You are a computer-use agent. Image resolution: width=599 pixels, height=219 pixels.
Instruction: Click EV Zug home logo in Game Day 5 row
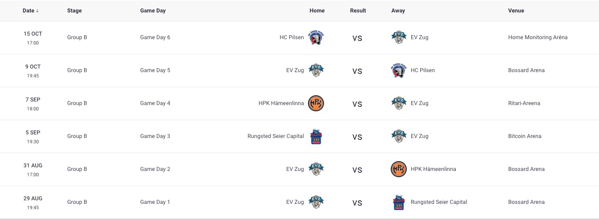coord(316,70)
